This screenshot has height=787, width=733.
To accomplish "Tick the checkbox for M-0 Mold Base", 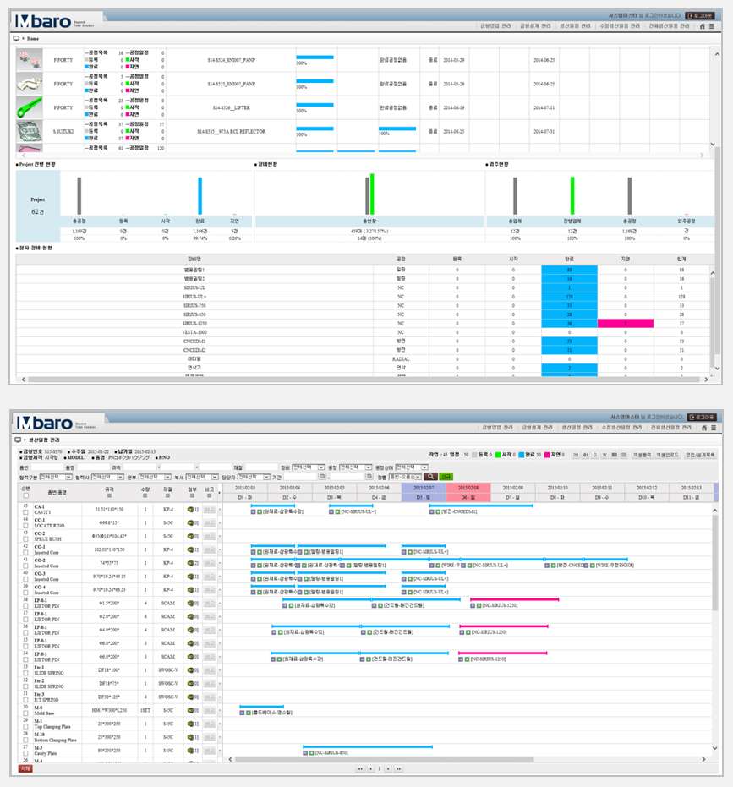I will click(26, 713).
